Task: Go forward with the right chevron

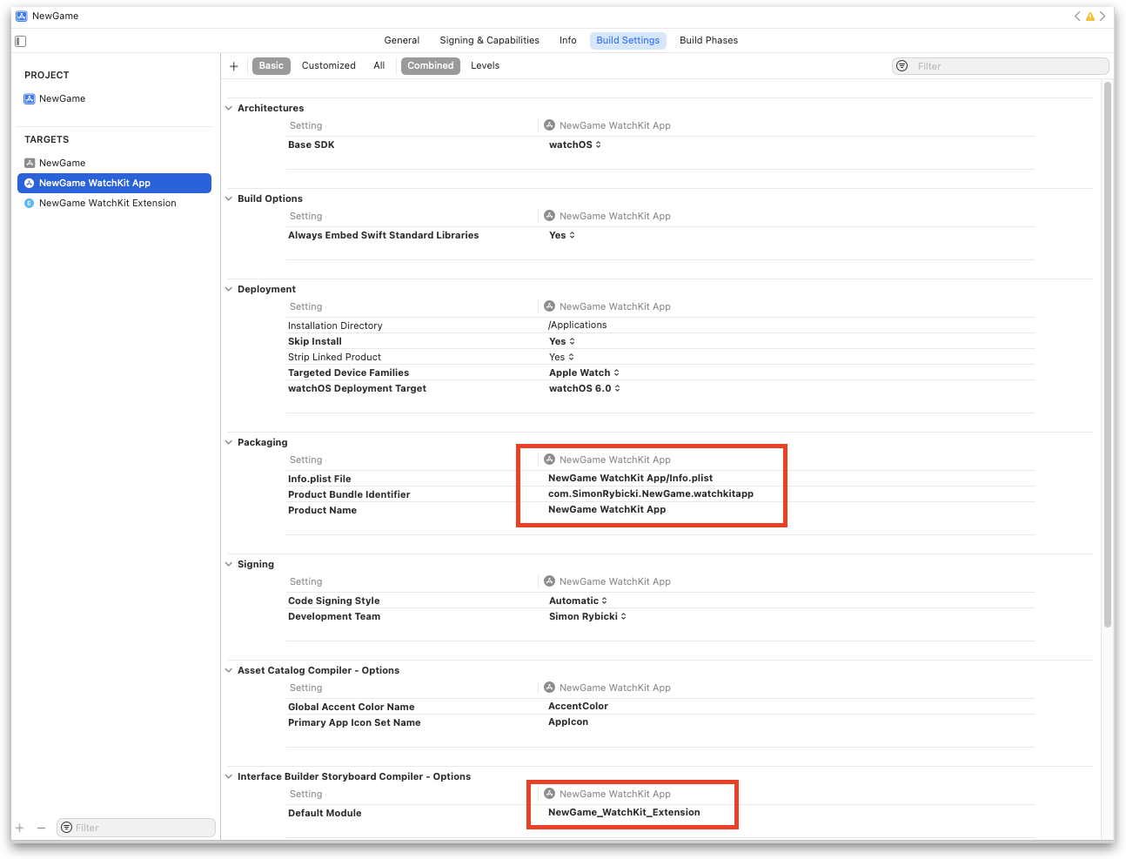Action: (x=1103, y=16)
